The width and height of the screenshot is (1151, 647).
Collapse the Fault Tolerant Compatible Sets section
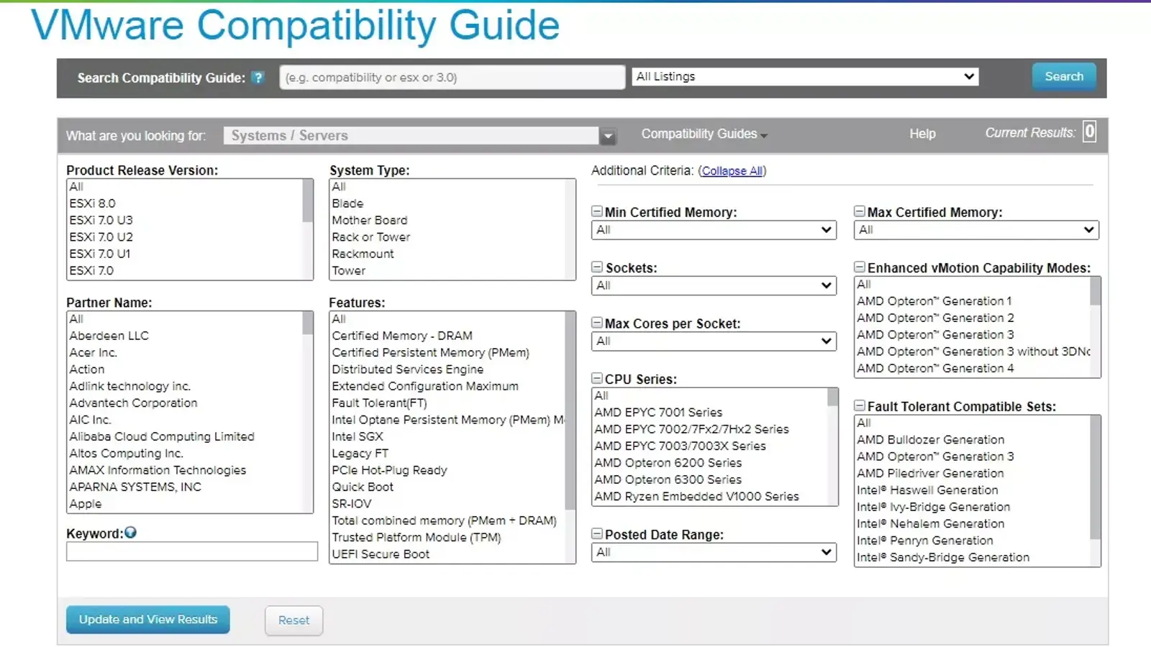(x=859, y=405)
